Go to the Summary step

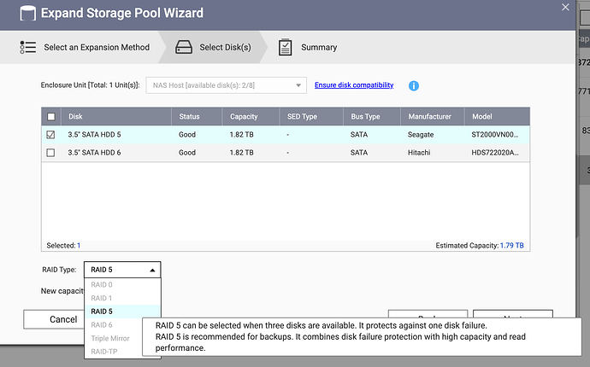click(x=318, y=48)
